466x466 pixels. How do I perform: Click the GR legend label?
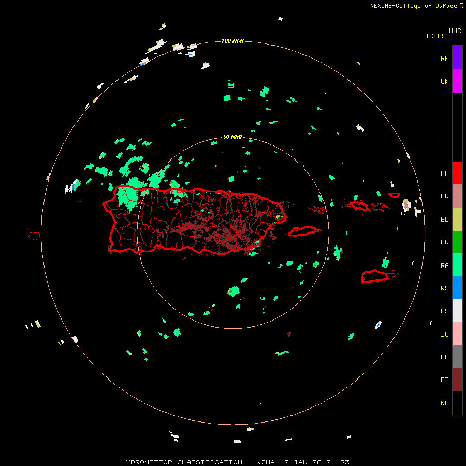pyautogui.click(x=444, y=196)
